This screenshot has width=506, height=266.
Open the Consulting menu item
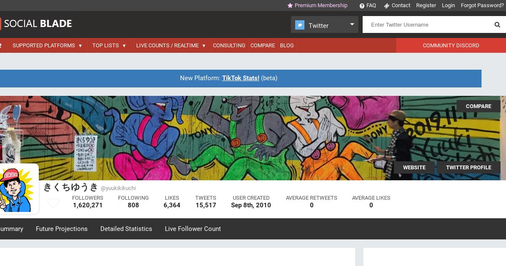[x=229, y=46]
